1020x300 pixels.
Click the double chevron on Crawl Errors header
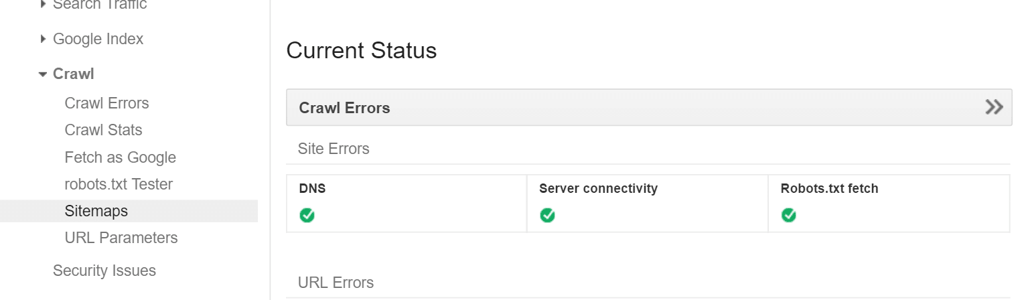pos(994,107)
